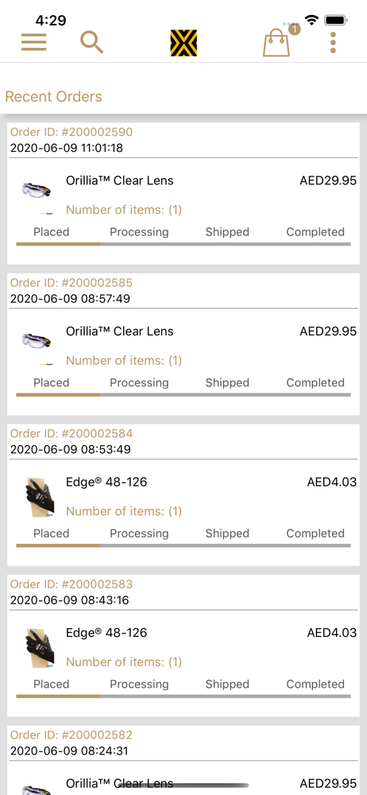Open the shopping bag cart

276,43
